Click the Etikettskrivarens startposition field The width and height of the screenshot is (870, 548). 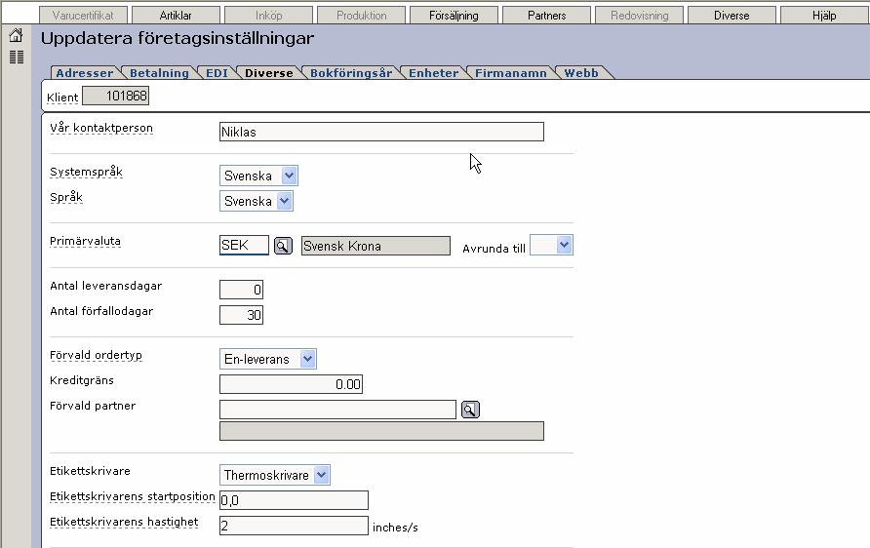295,500
